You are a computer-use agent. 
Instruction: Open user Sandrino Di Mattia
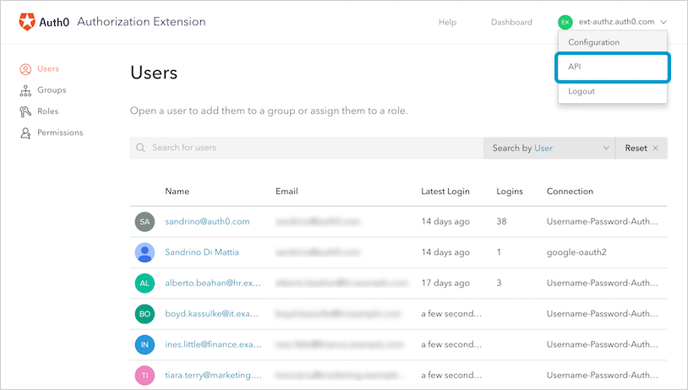(x=202, y=252)
